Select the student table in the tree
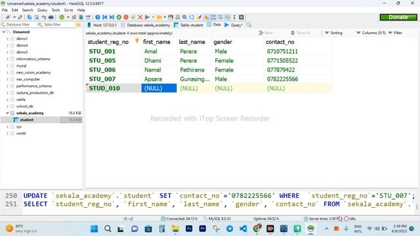The width and height of the screenshot is (420, 236). (27, 120)
